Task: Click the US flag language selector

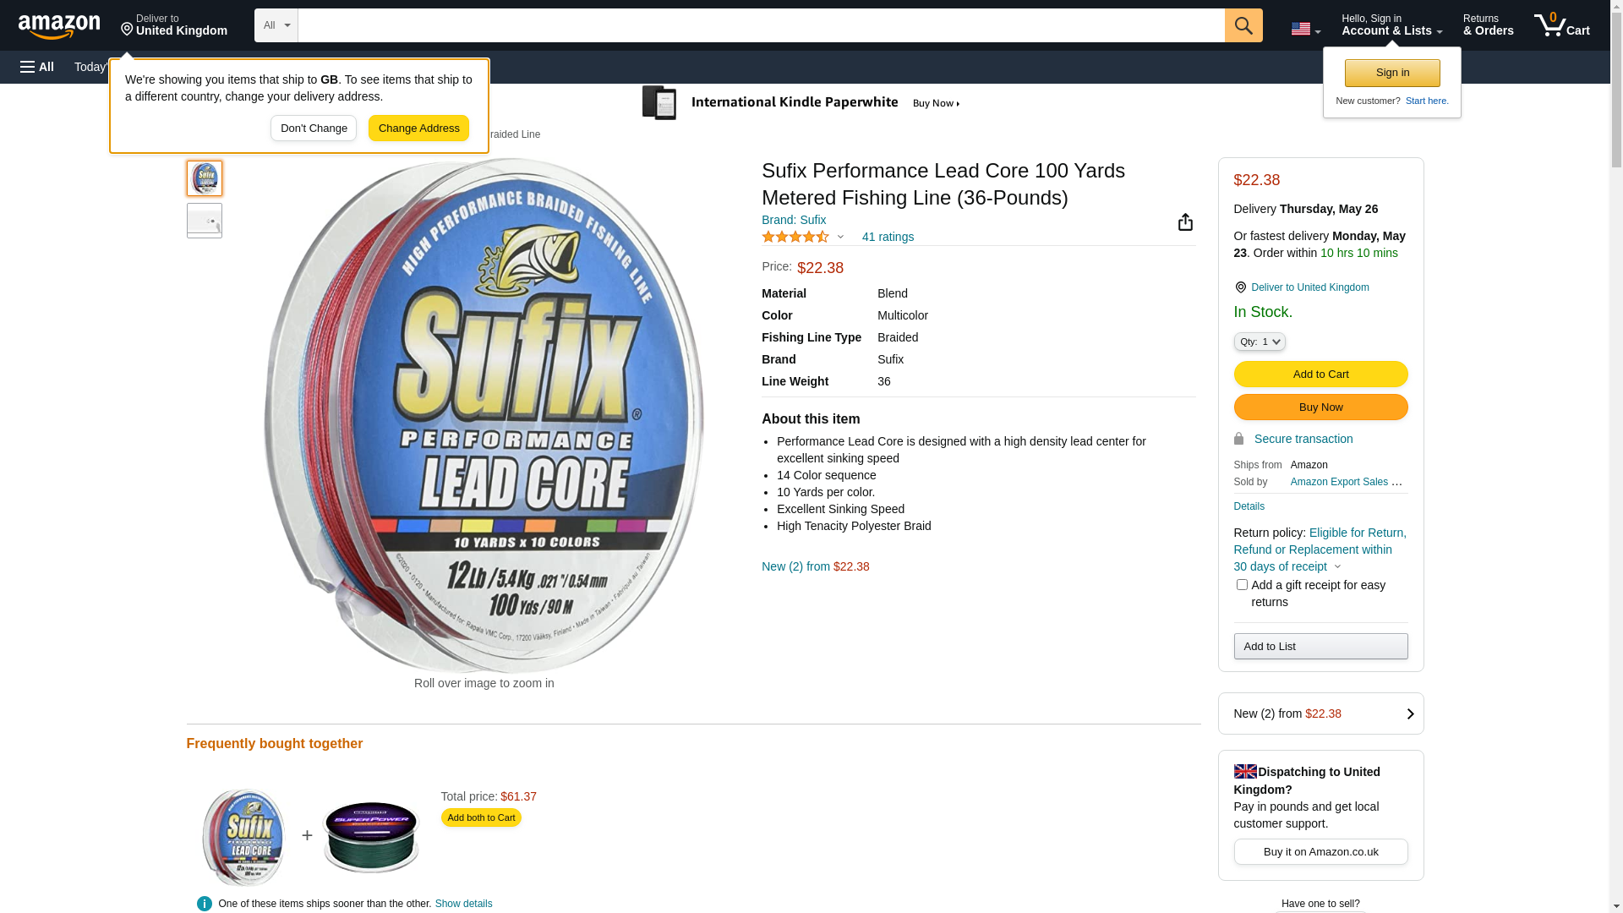Action: click(1305, 29)
